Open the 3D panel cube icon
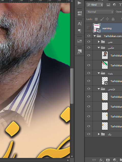The height and width of the screenshot is (162, 122). (80, 13)
